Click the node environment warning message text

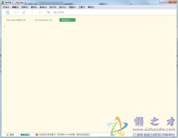[x=64, y=135]
